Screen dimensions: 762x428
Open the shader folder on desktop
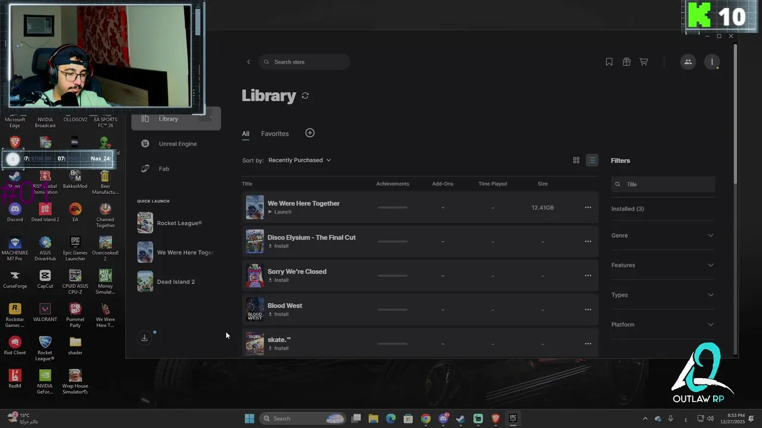pos(75,345)
